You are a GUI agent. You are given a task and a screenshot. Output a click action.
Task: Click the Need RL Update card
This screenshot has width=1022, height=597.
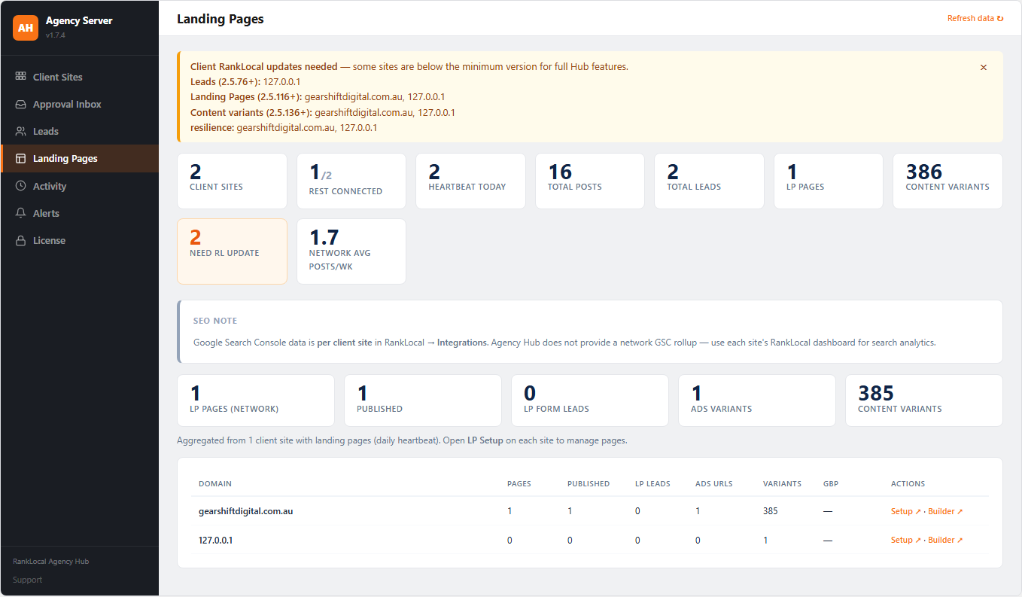point(232,251)
